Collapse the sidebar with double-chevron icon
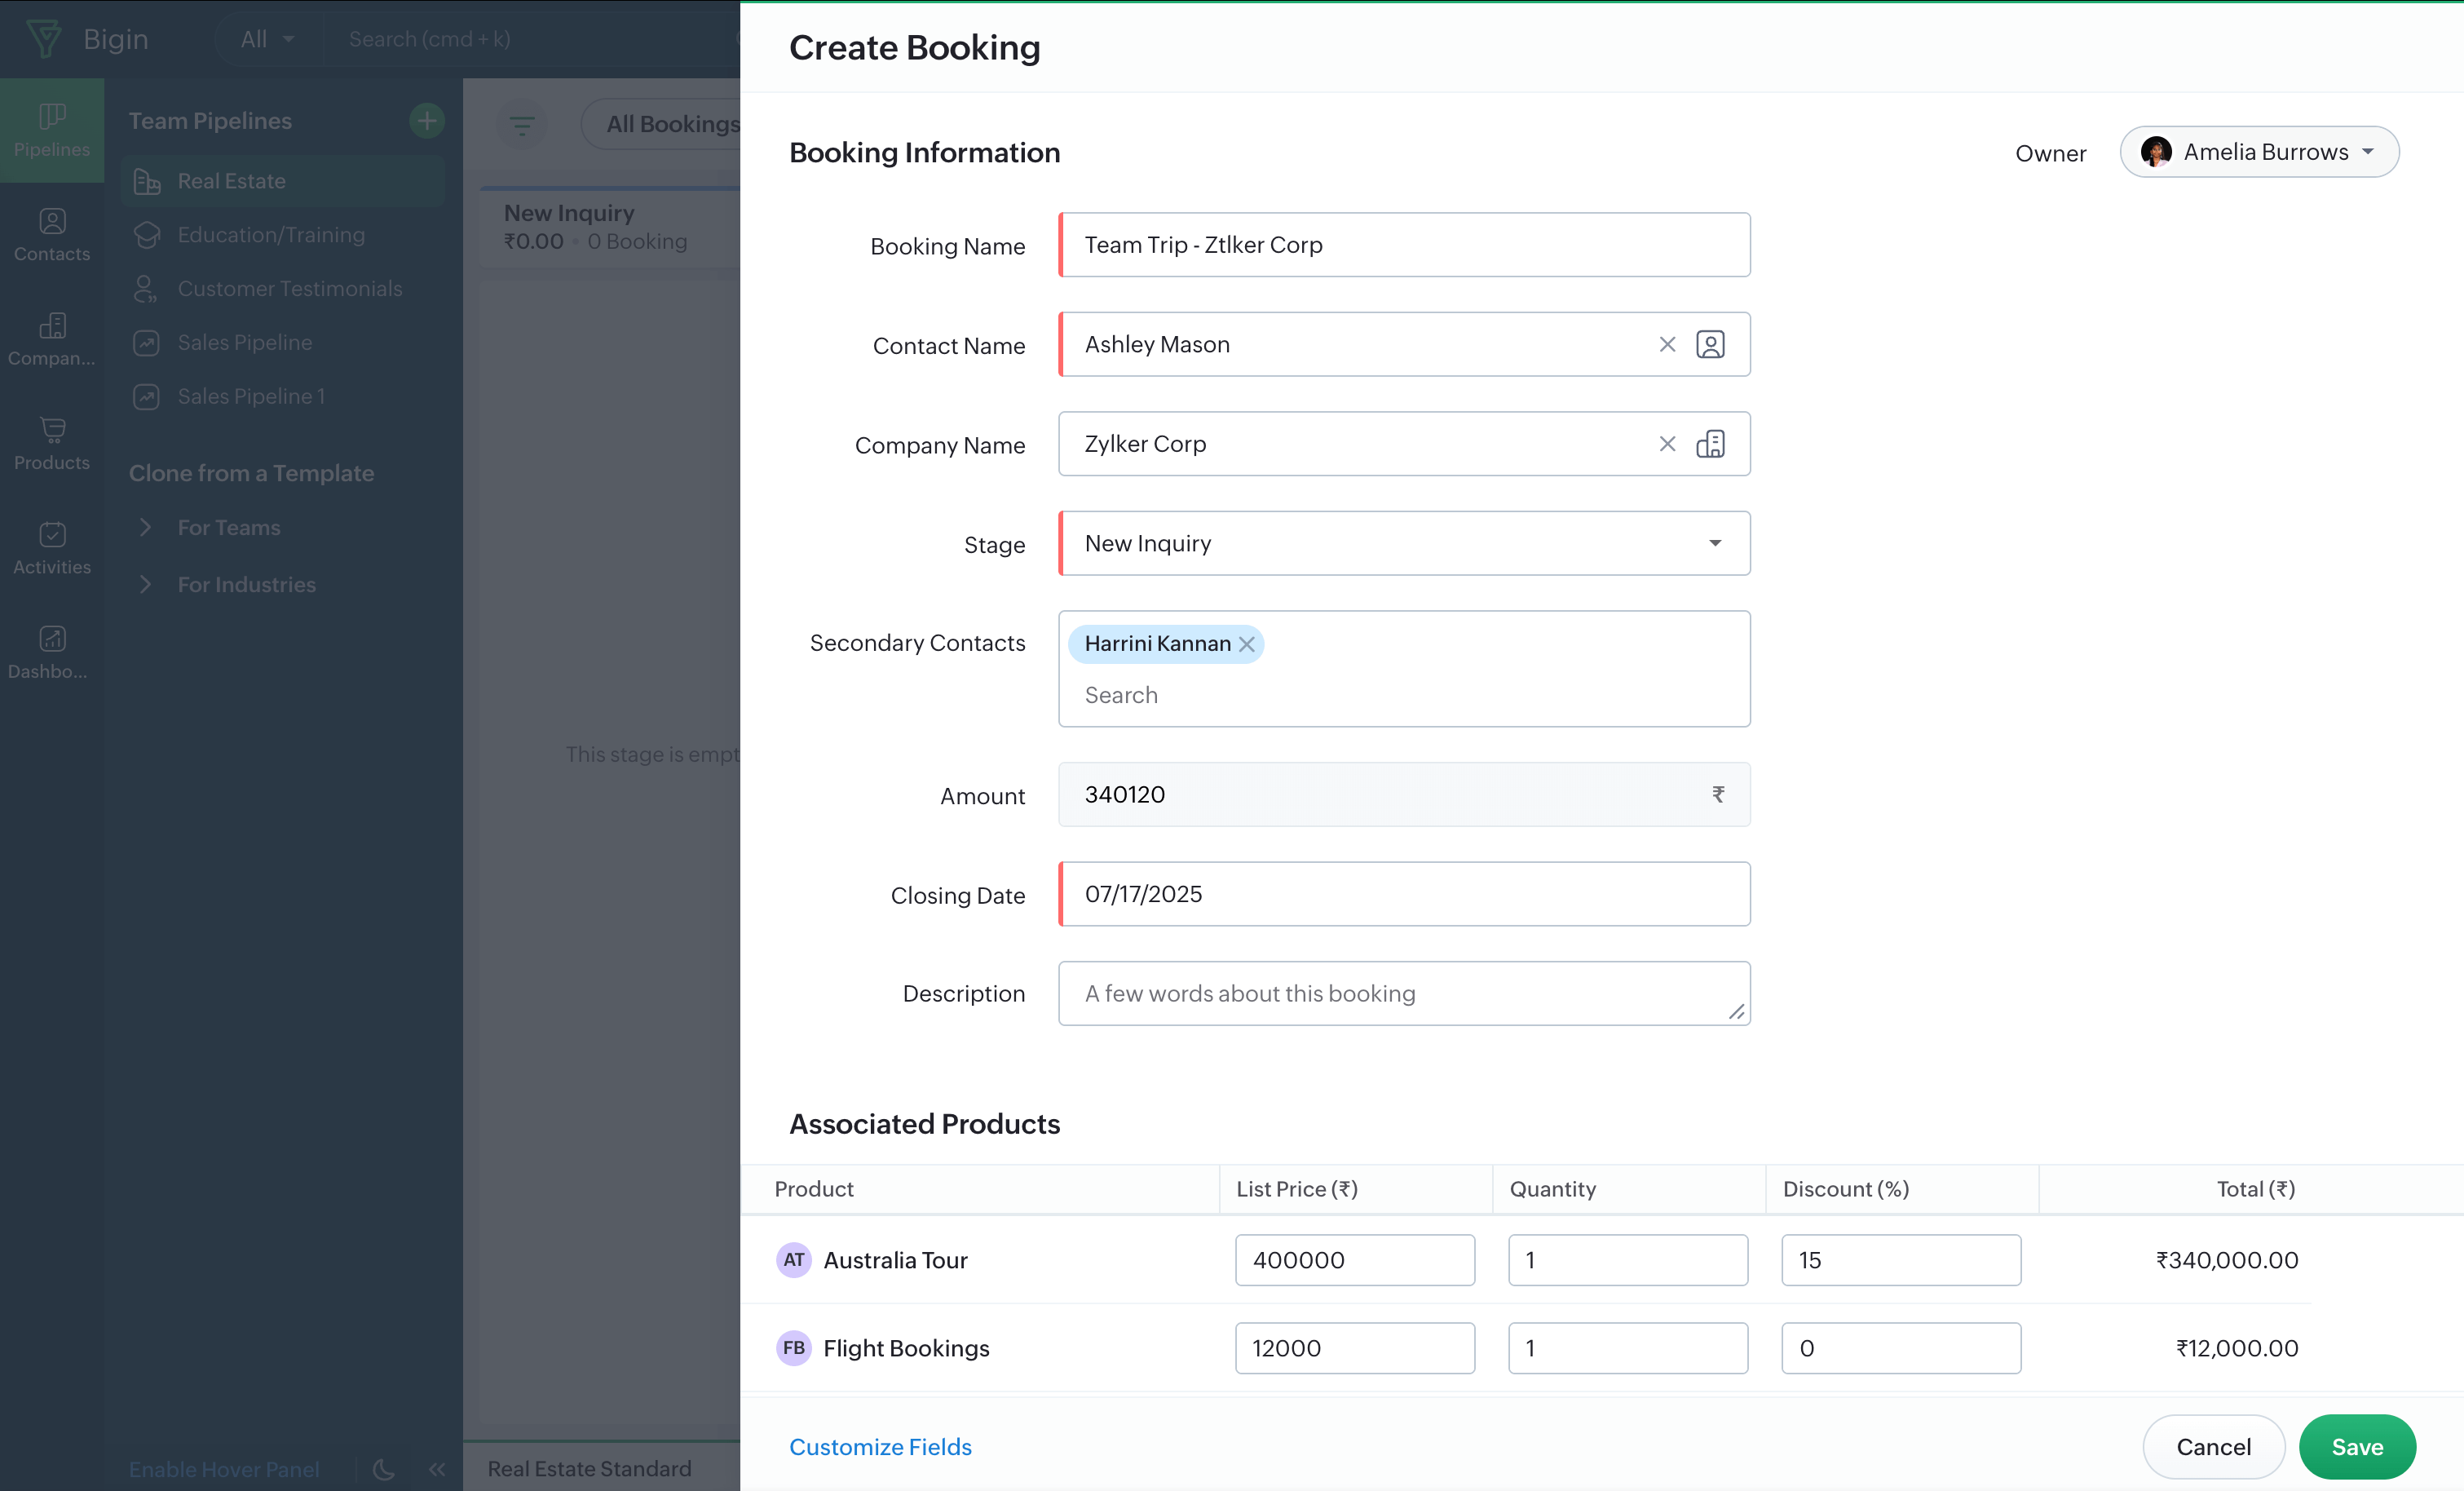This screenshot has width=2464, height=1491. tap(437, 1469)
